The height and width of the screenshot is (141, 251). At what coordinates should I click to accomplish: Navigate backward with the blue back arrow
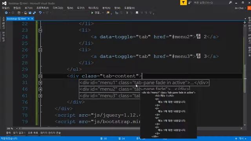(6, 13)
